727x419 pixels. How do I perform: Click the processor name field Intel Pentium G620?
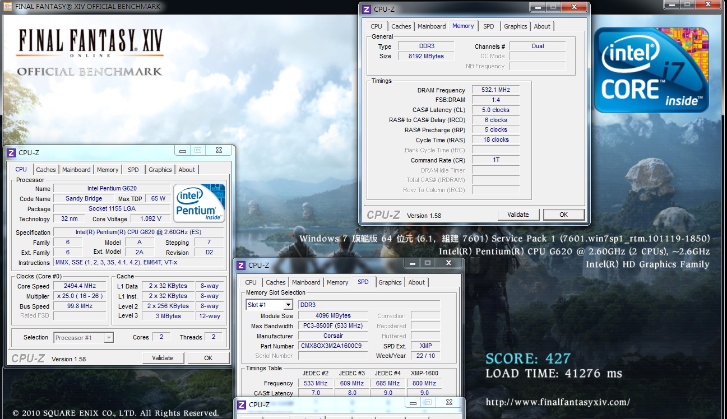coord(112,189)
